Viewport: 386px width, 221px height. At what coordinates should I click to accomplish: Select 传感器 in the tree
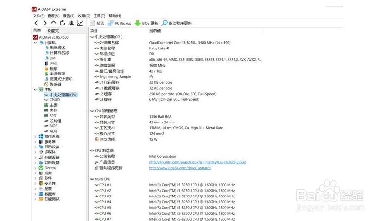[53, 84]
